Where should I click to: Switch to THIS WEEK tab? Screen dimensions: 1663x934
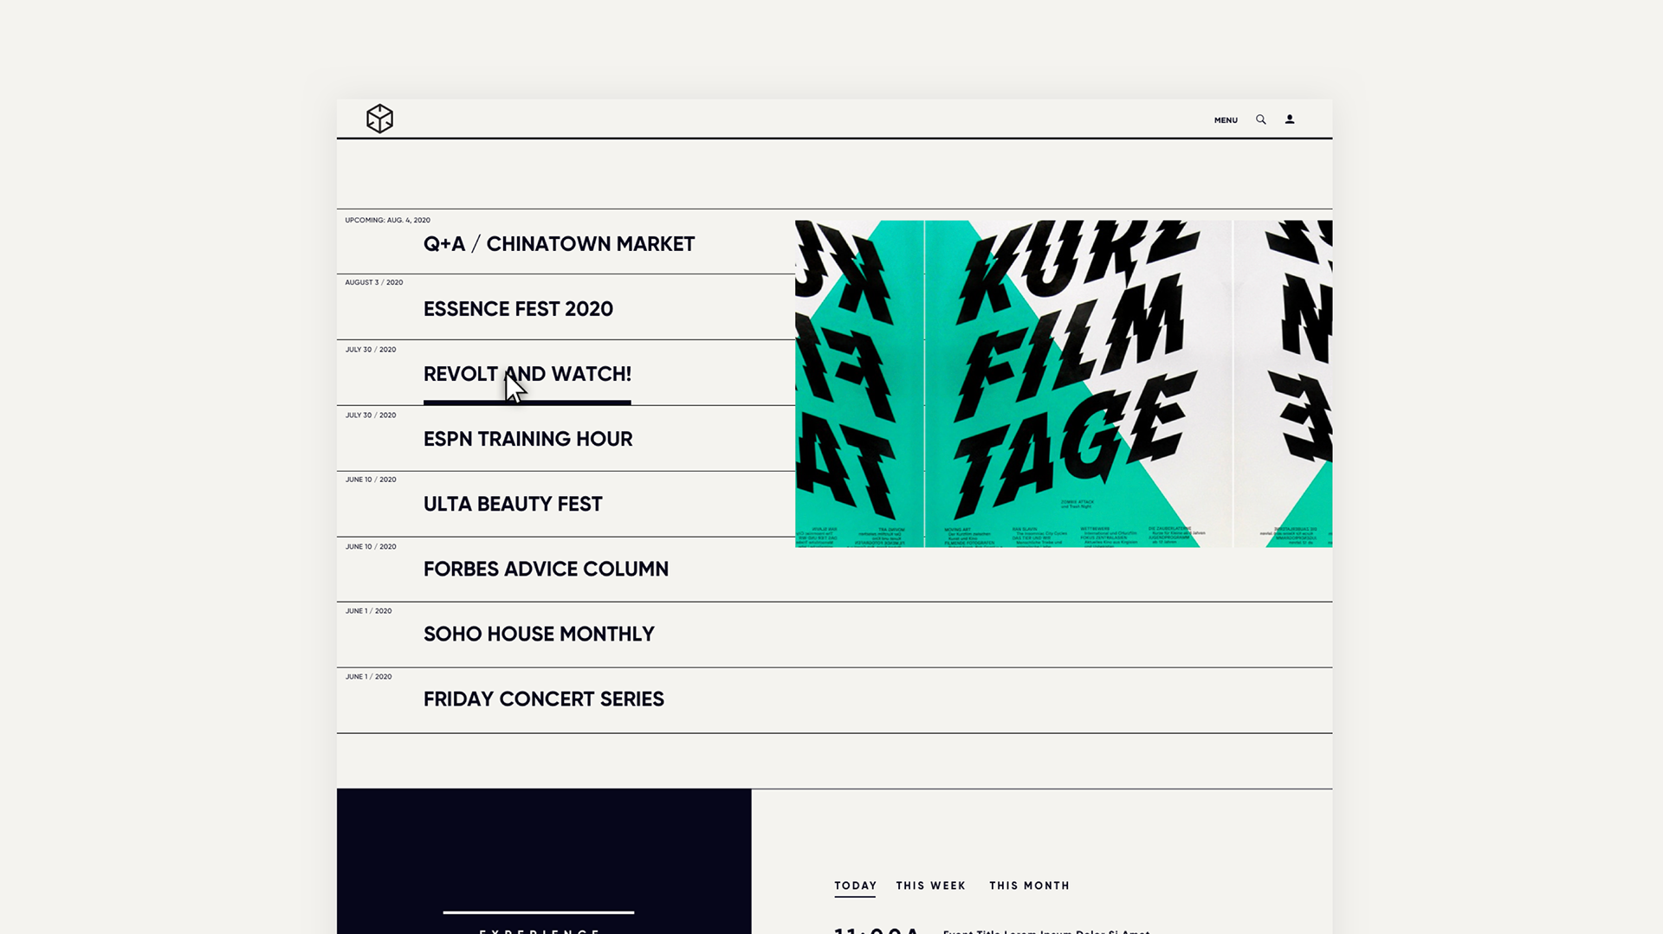[x=930, y=886]
